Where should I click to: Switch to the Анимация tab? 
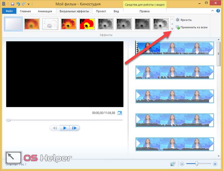[x=45, y=11]
